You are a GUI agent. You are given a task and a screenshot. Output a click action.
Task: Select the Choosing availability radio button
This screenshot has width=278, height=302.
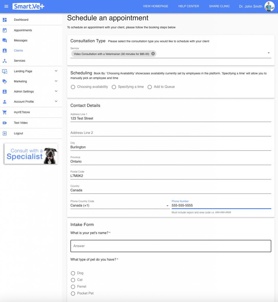(73, 87)
